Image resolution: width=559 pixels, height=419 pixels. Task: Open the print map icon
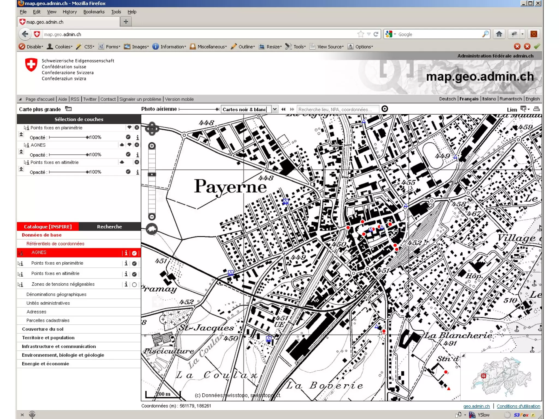coord(536,109)
